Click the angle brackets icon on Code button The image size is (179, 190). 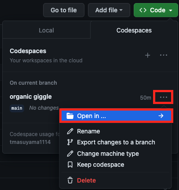143,10
